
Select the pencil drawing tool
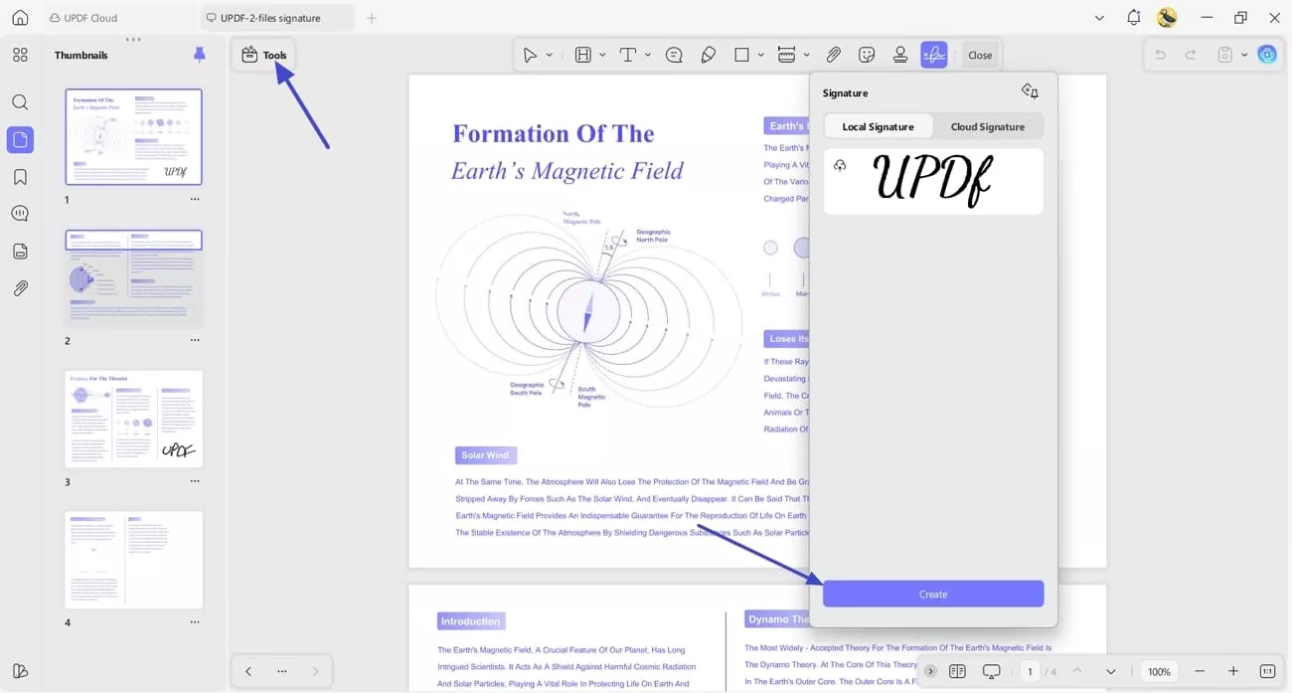[708, 55]
